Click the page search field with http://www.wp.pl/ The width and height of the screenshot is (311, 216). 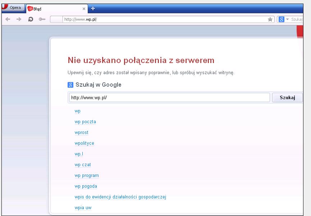(169, 98)
